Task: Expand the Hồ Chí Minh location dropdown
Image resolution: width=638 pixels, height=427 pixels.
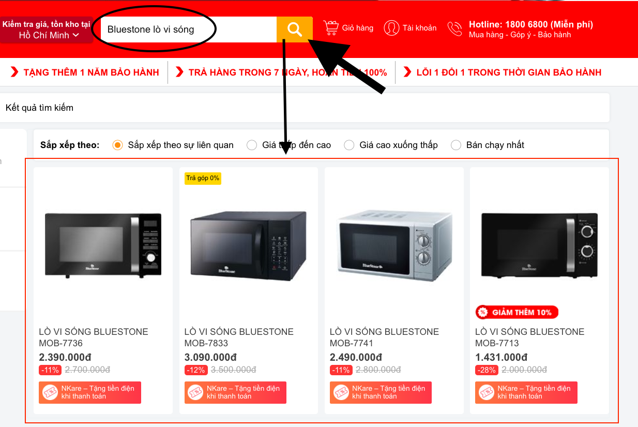Action: 49,35
